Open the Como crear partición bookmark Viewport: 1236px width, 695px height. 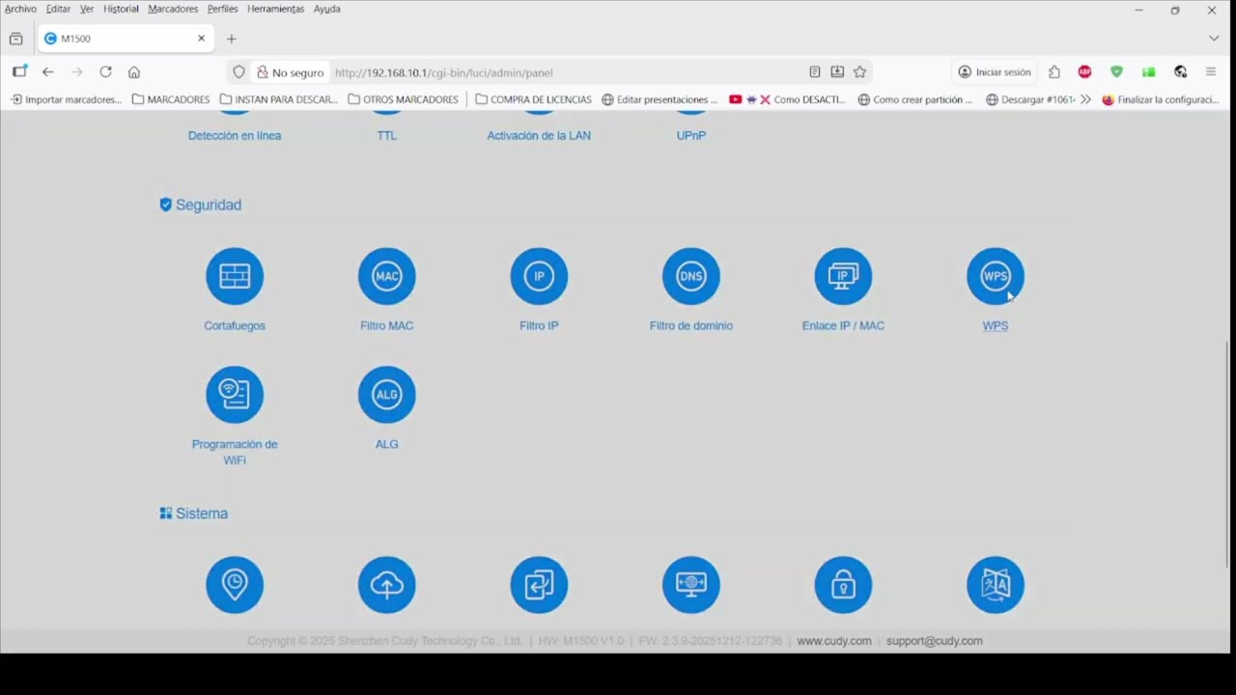pos(915,99)
